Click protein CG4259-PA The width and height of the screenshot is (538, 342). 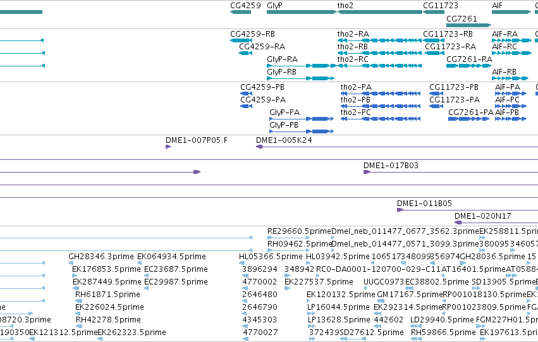click(x=247, y=106)
